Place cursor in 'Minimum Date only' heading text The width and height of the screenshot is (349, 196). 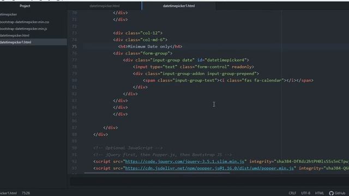[x=149, y=46]
